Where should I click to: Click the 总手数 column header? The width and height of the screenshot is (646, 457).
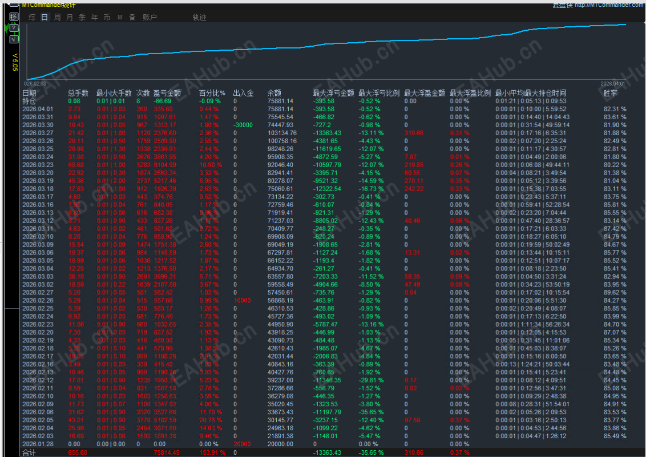tap(78, 93)
